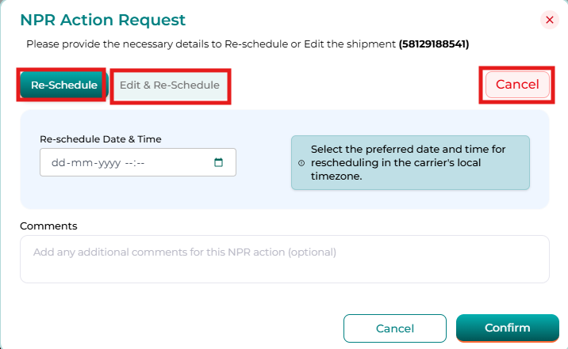Viewport: 568px width, 349px height.
Task: Open the Edit & Re-Schedule tab
Action: tap(170, 85)
